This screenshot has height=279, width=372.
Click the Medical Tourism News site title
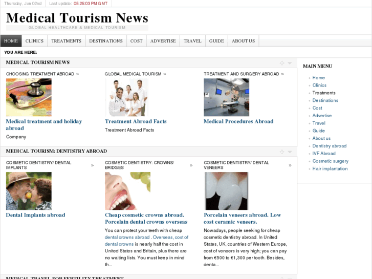(77, 18)
